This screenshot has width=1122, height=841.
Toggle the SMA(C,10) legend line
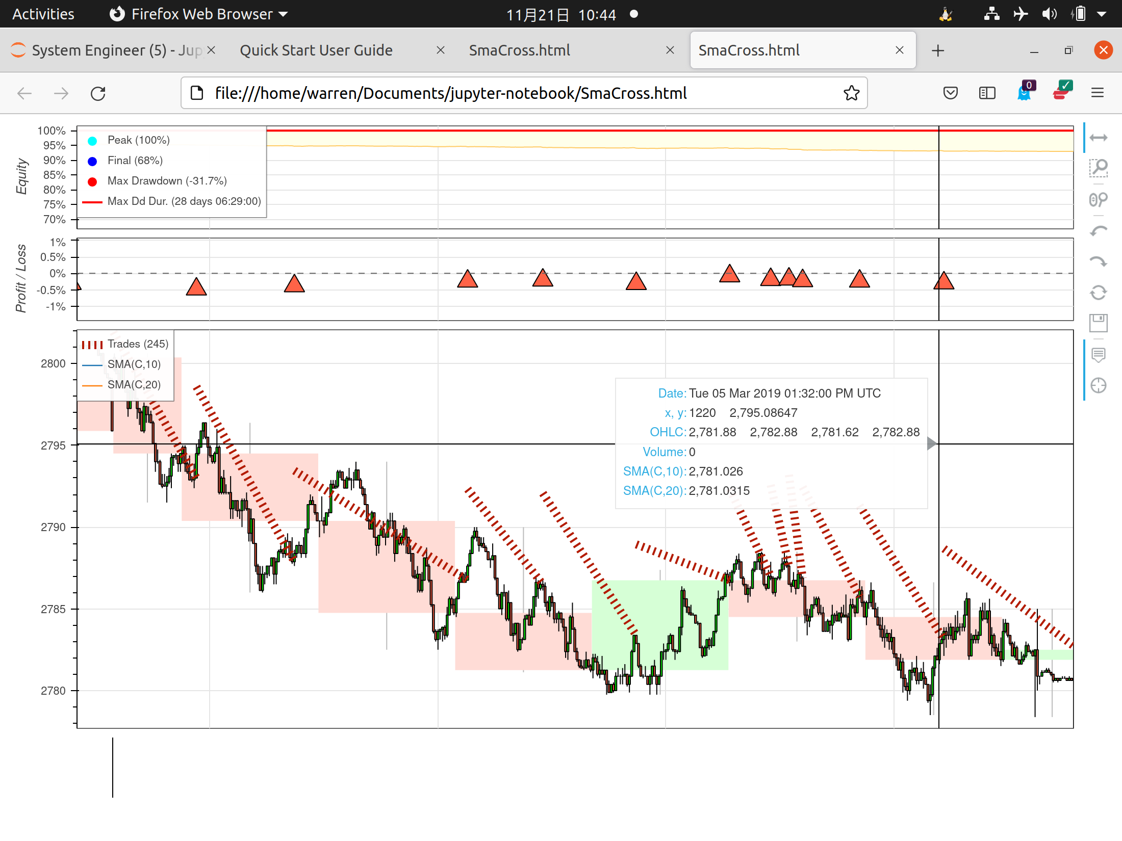(121, 364)
